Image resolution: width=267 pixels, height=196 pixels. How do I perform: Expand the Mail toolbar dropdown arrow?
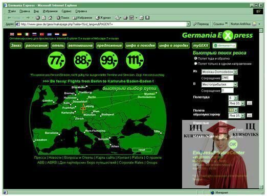tap(120, 18)
